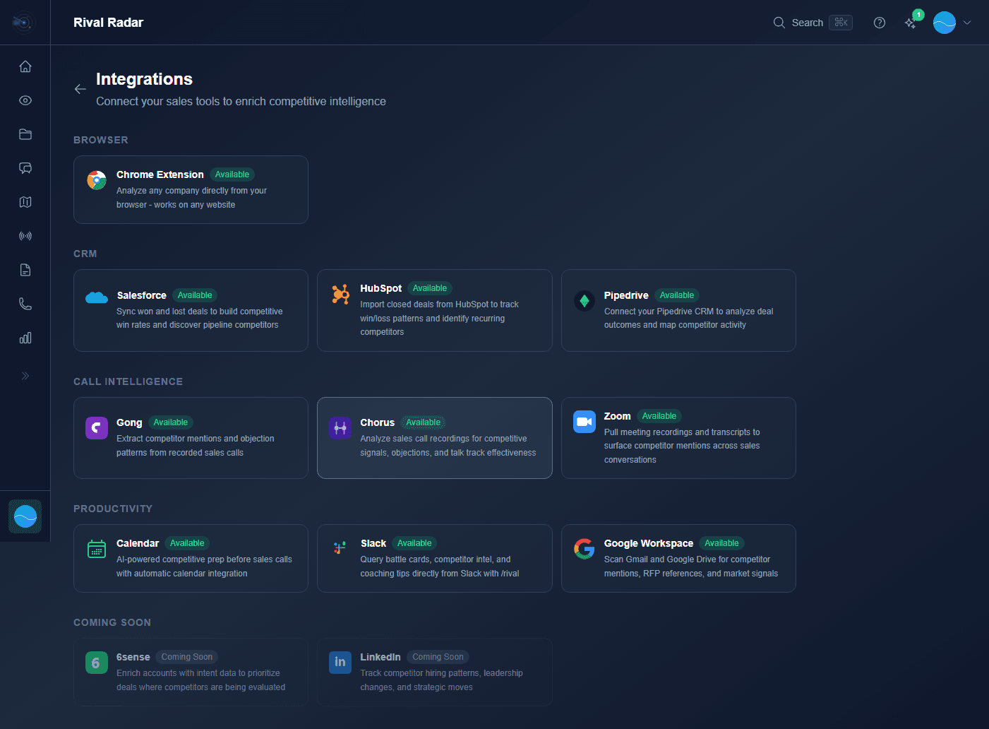This screenshot has height=729, width=989.
Task: Click the phone calls icon in the sidebar
Action: pyautogui.click(x=25, y=303)
